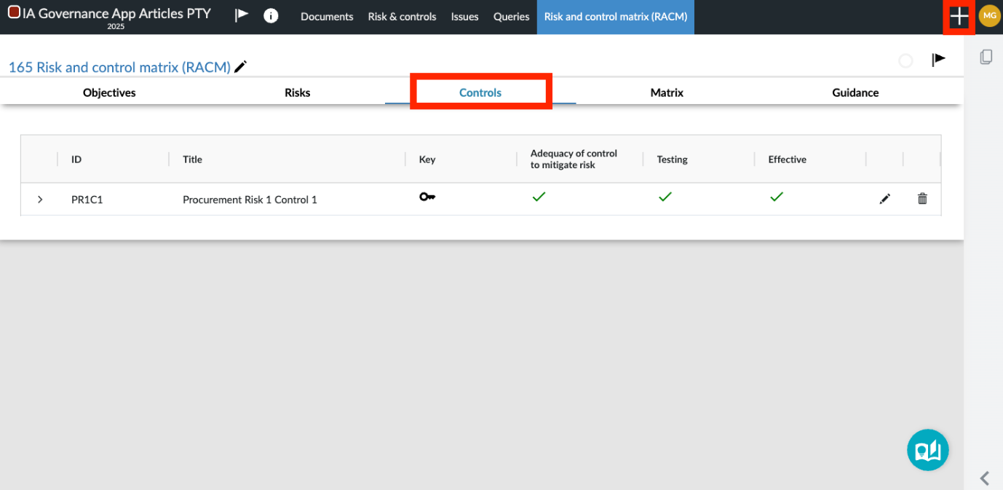Click the ID column header
The image size is (1003, 490).
click(x=76, y=159)
